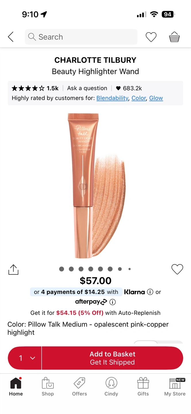Viewport: 191px width, 414px height.
Task: Tap Klarna info circle icon
Action: [x=150, y=292]
